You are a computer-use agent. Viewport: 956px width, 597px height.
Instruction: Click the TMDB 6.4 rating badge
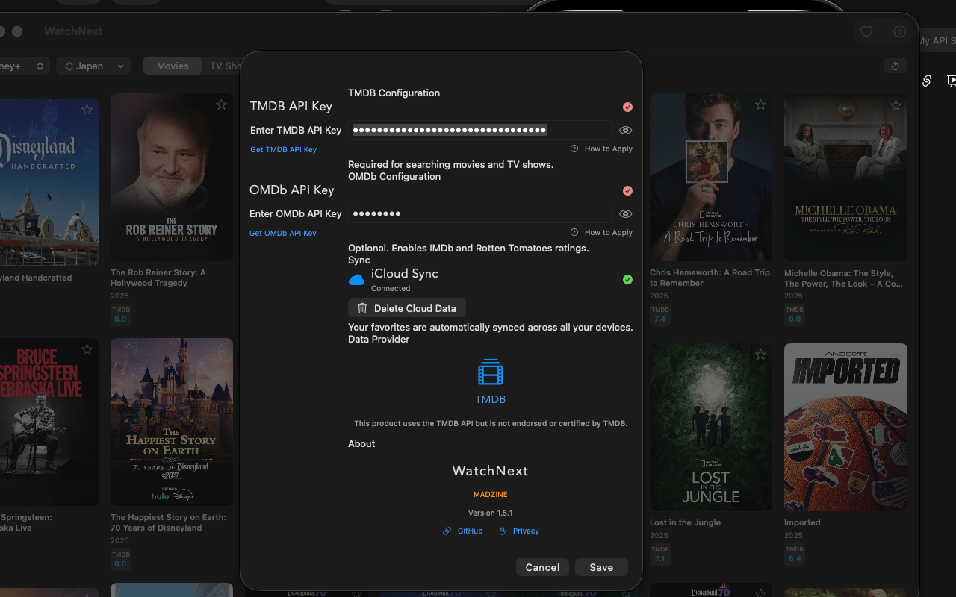point(795,554)
